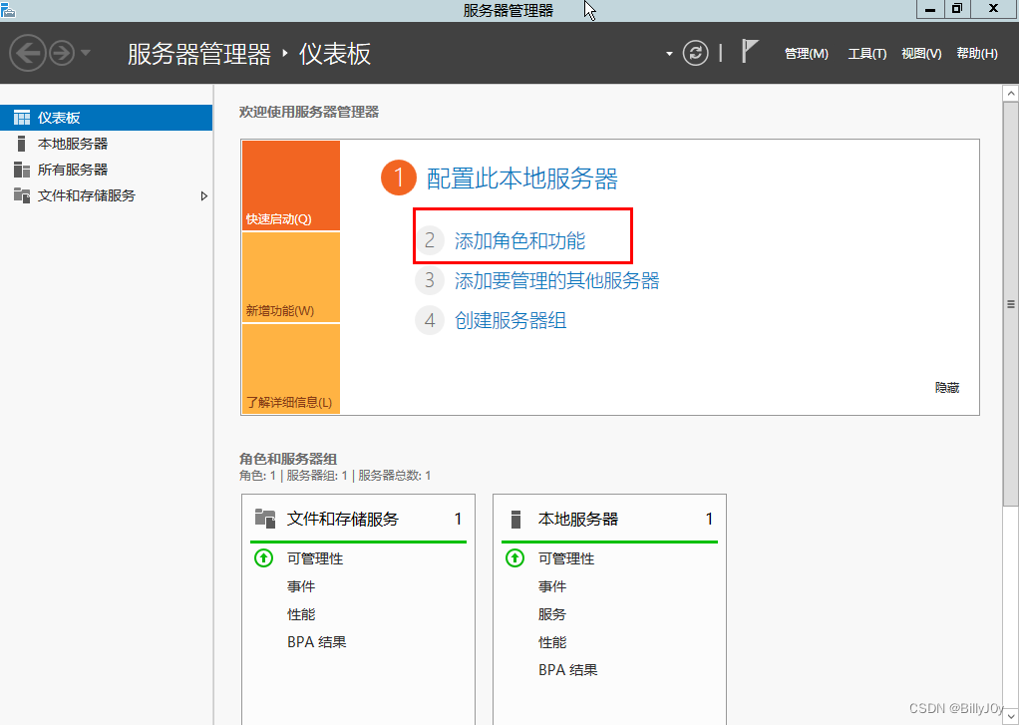This screenshot has width=1019, height=725.
Task: Open the 视图(V) menu
Action: tap(921, 53)
